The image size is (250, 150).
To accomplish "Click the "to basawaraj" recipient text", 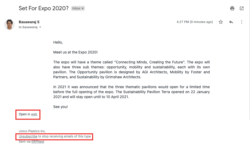I will [x=28, y=27].
